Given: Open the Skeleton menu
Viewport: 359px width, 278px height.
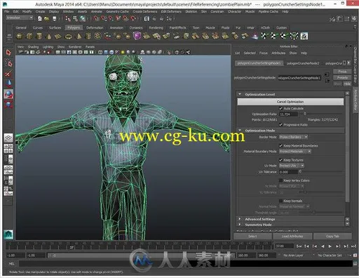Looking at the screenshot, I should (191, 11).
